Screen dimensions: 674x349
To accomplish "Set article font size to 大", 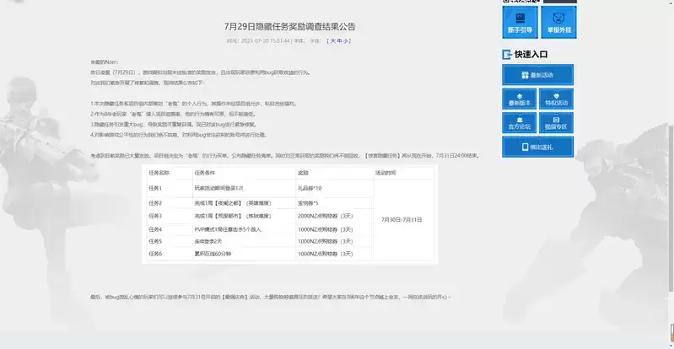I will [333, 40].
